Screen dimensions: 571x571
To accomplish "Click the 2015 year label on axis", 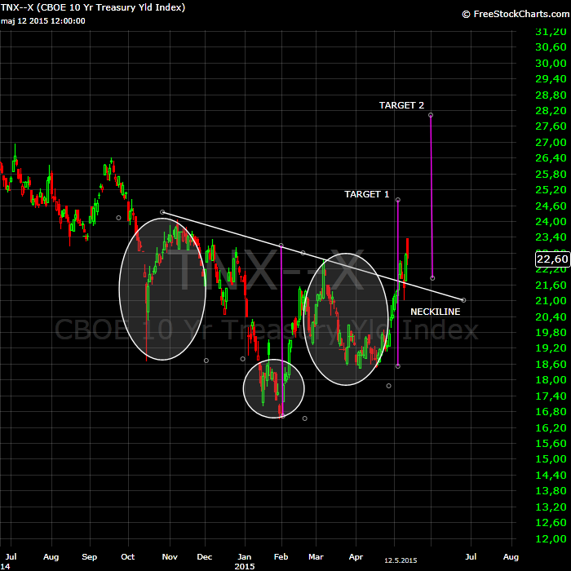I will 246,564.
